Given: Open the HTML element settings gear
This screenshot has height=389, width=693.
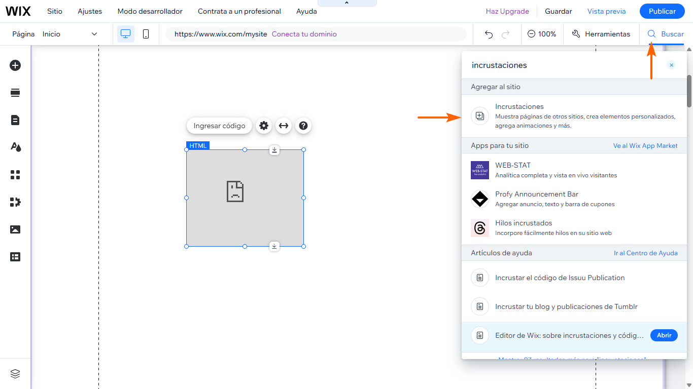Looking at the screenshot, I should [264, 126].
